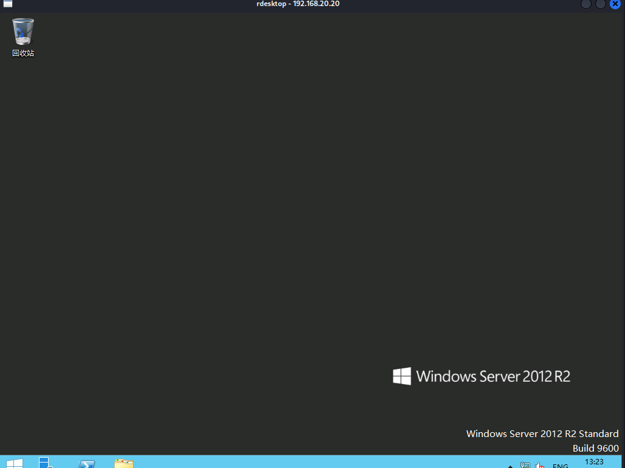This screenshot has width=625, height=468.
Task: Minimize the rdesktop window
Action: click(x=586, y=4)
